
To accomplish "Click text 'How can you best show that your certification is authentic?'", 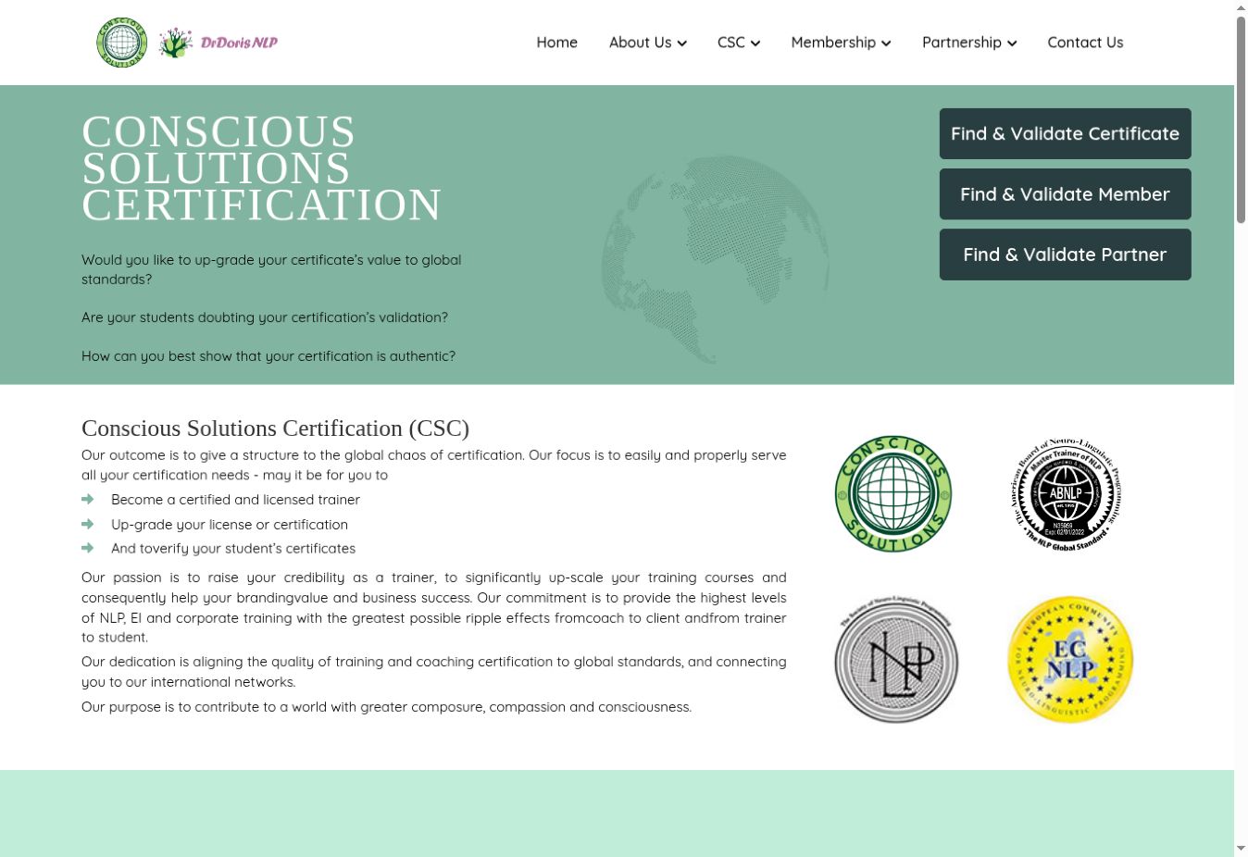I will click(268, 356).
